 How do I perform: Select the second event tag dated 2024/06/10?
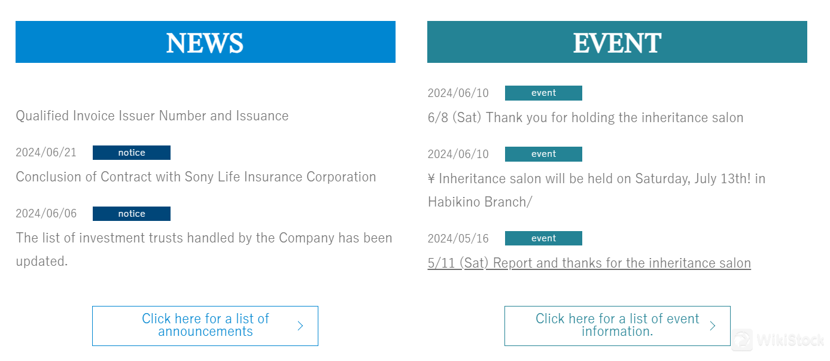click(x=543, y=154)
